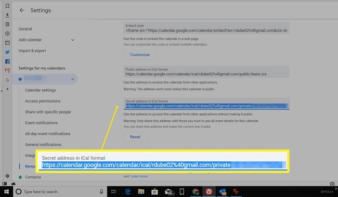This screenshot has width=338, height=197.
Task: Open the Bookmarks panel icon
Action: coord(7,6)
